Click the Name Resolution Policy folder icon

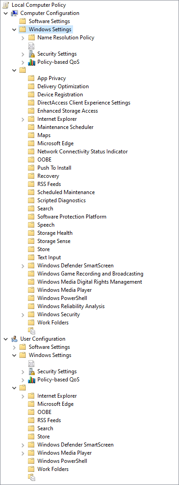click(31, 38)
